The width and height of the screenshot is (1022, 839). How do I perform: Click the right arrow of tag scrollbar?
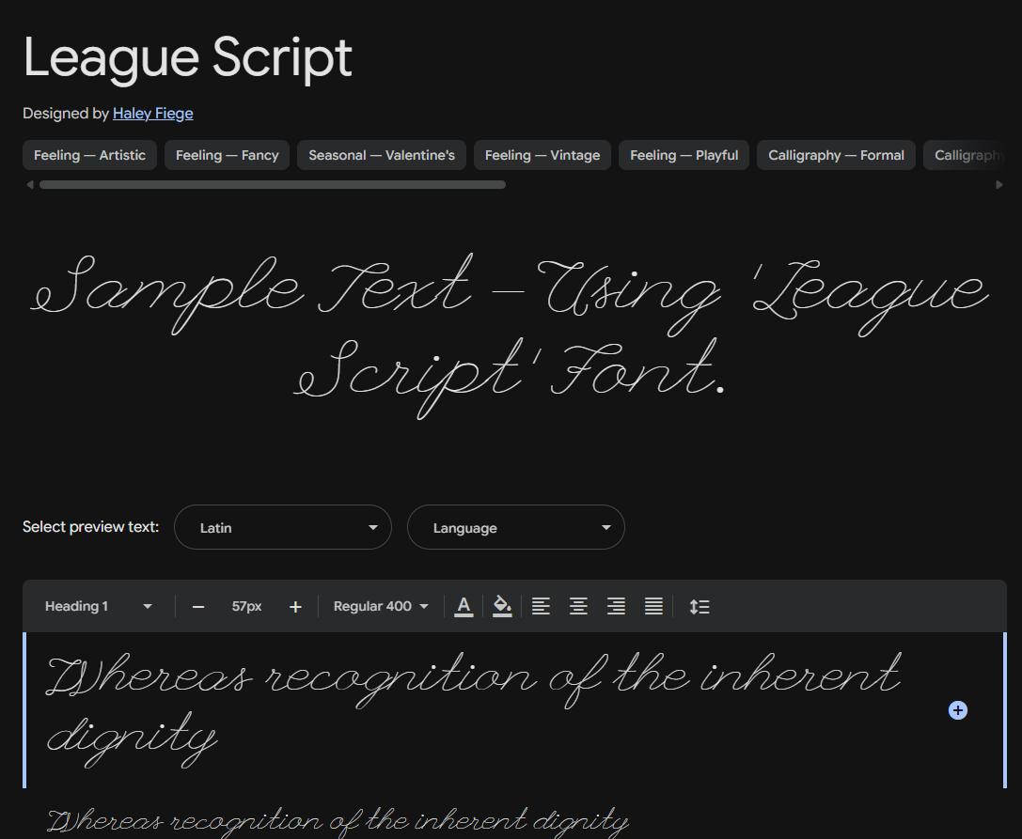pyautogui.click(x=999, y=185)
